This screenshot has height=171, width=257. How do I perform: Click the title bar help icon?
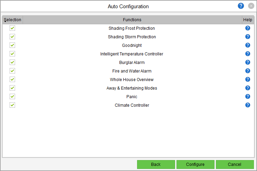point(241,6)
